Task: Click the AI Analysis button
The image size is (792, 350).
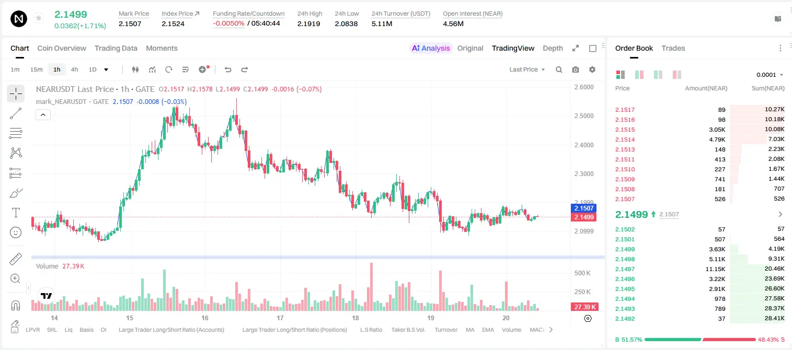Action: 430,48
